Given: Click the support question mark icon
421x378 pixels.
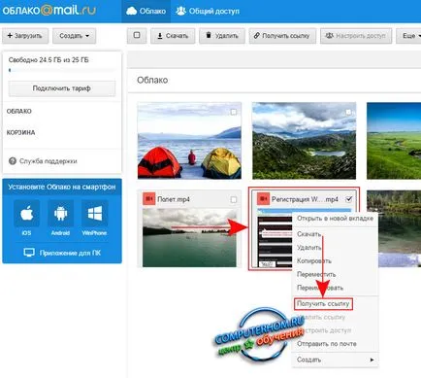Looking at the screenshot, I should [13, 161].
